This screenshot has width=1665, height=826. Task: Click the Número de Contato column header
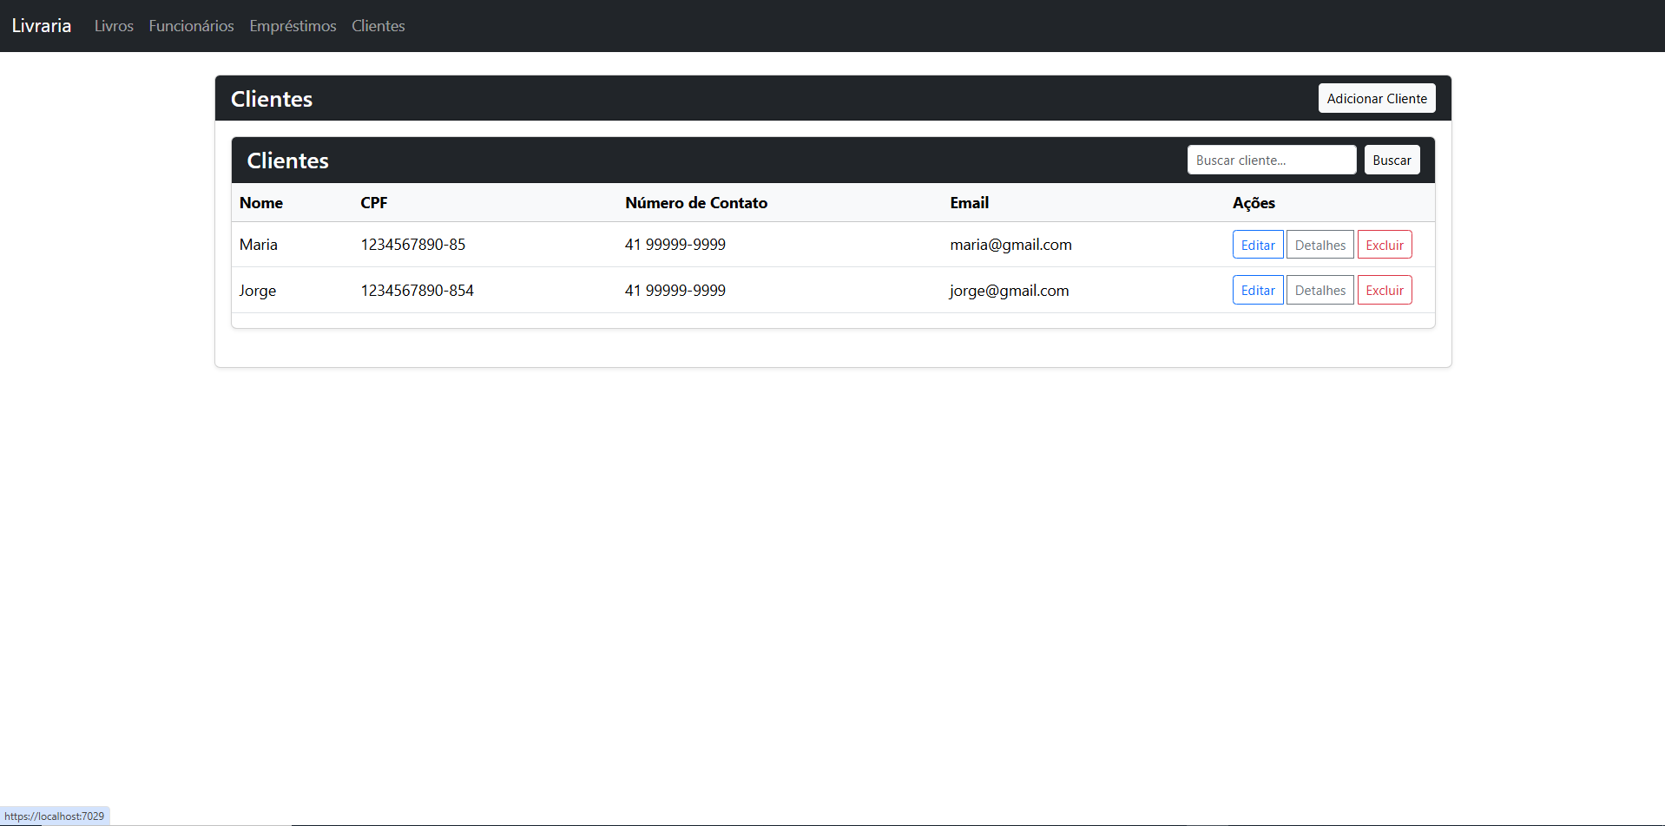[696, 203]
